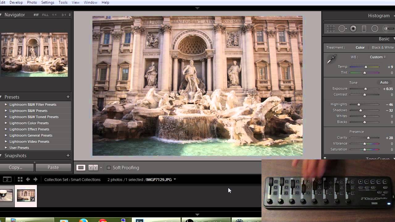Switch Treatment to Black & White
395x222 pixels.
pos(383,47)
